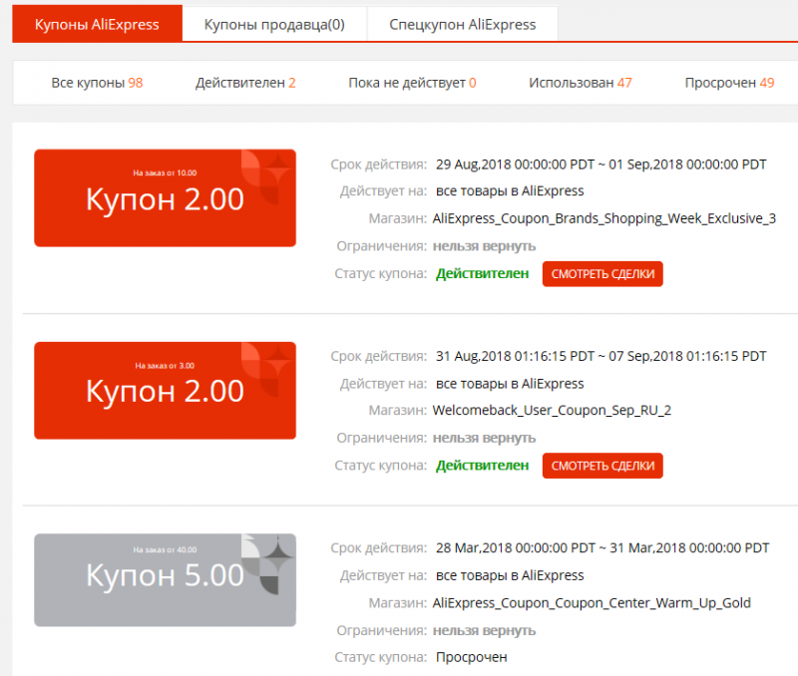Click store name Welcomeback_User_Coupon_Sep_RU_2

coord(552,410)
